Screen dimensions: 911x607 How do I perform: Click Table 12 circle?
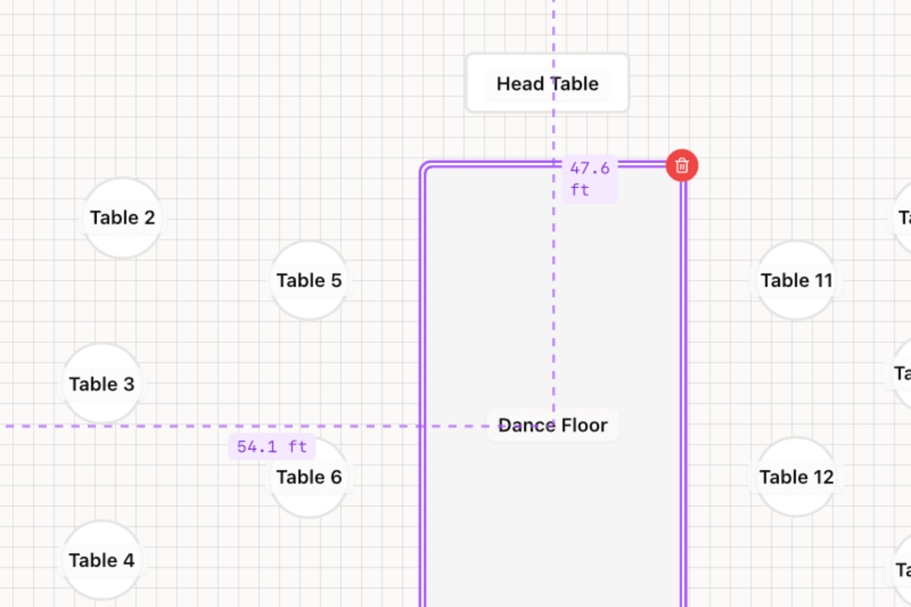pos(796,477)
